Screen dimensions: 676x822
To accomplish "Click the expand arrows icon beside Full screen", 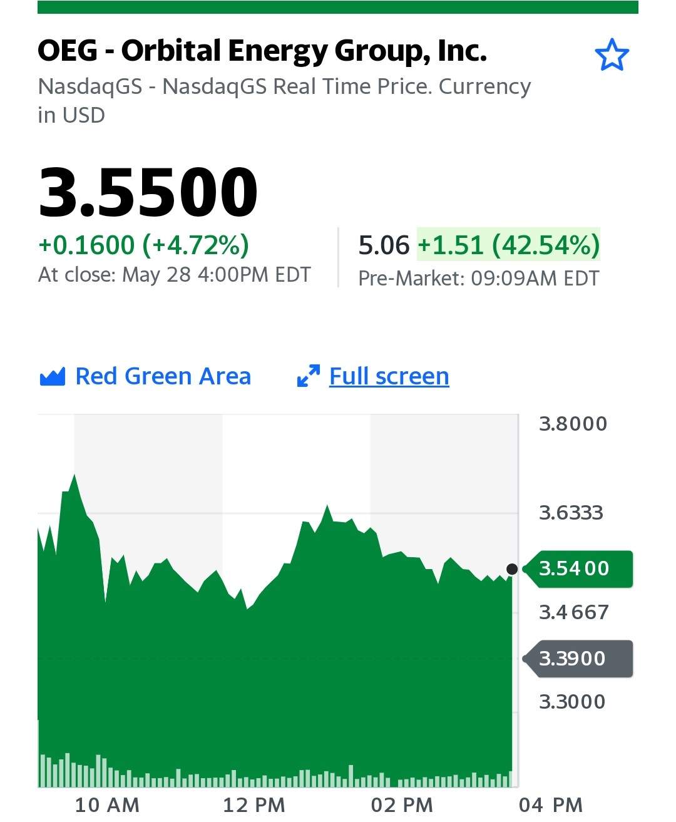I will pos(309,376).
